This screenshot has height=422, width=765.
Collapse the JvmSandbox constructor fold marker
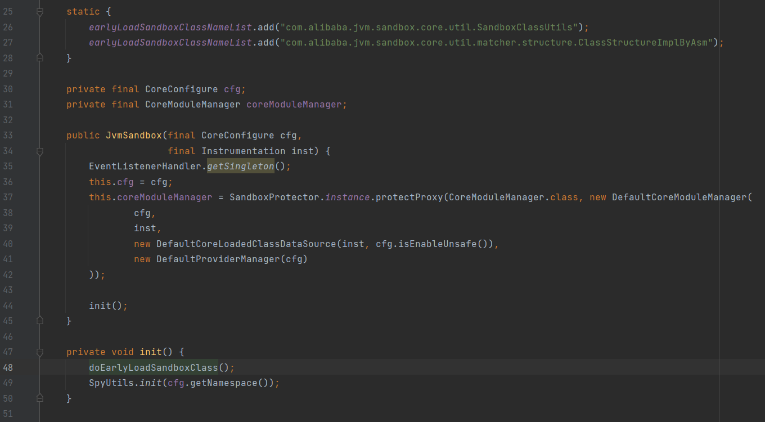click(x=39, y=151)
